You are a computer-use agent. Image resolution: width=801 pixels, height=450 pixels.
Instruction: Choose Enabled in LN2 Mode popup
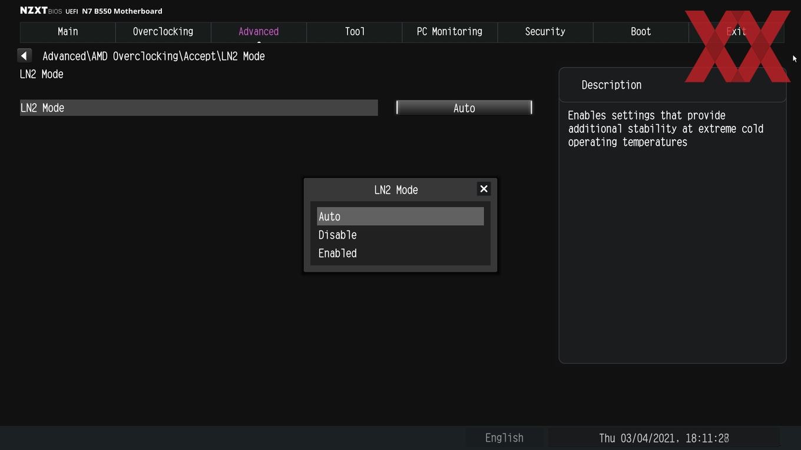pos(400,253)
